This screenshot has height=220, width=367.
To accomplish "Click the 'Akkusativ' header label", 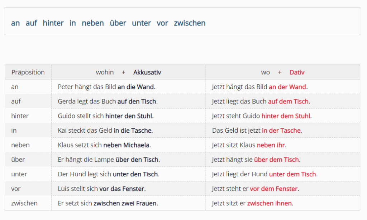I will click(x=147, y=72).
